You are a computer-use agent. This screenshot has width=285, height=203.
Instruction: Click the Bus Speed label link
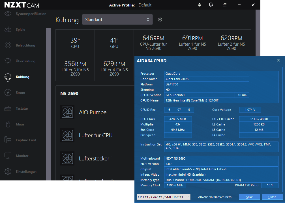tap(148, 135)
